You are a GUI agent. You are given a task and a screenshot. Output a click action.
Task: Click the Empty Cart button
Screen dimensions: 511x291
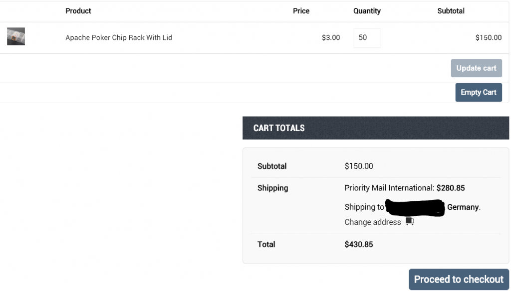[478, 92]
